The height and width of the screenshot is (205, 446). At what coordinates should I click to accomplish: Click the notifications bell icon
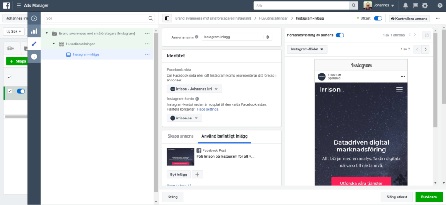pyautogui.click(x=405, y=6)
